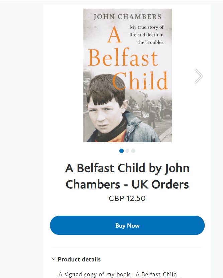223x278 pixels.
Task: Click the GBP 12.50 price
Action: point(127,198)
